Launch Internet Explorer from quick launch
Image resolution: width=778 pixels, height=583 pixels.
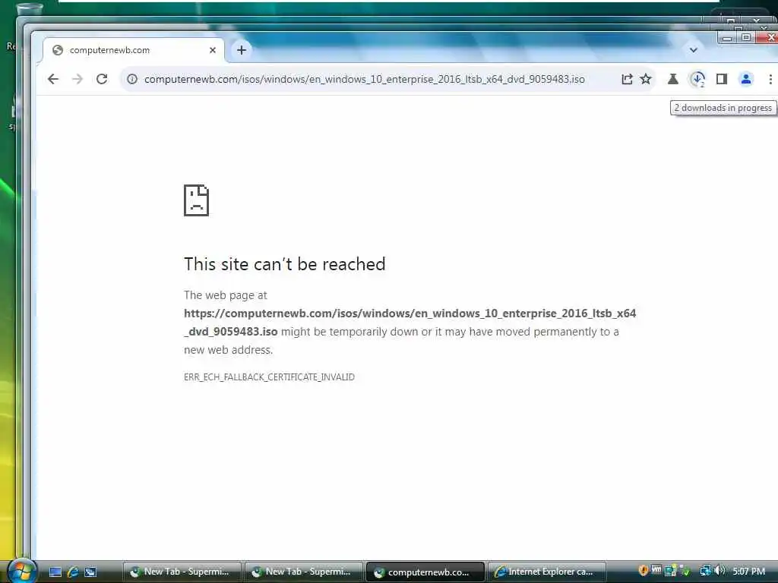73,572
